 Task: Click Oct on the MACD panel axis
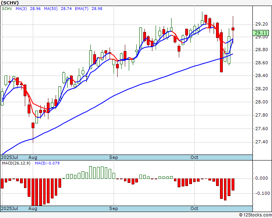click(194, 208)
